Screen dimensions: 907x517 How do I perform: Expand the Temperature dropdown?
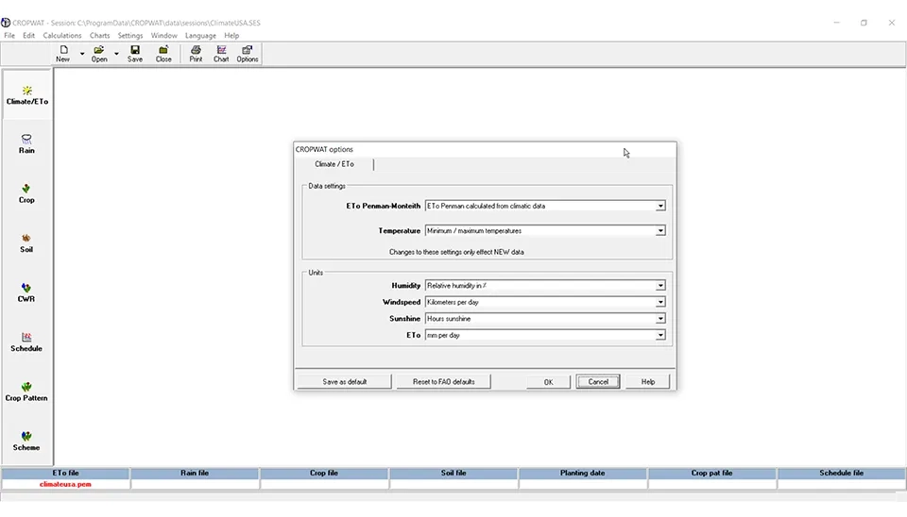click(x=660, y=230)
